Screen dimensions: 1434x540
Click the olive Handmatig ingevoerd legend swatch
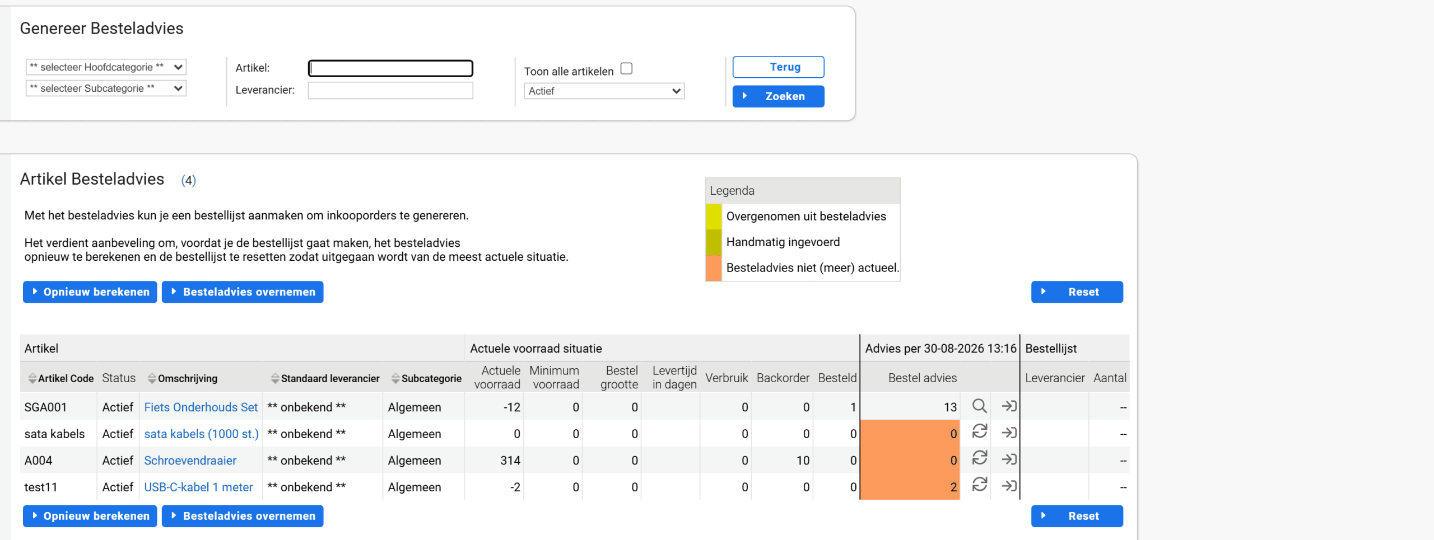[714, 242]
